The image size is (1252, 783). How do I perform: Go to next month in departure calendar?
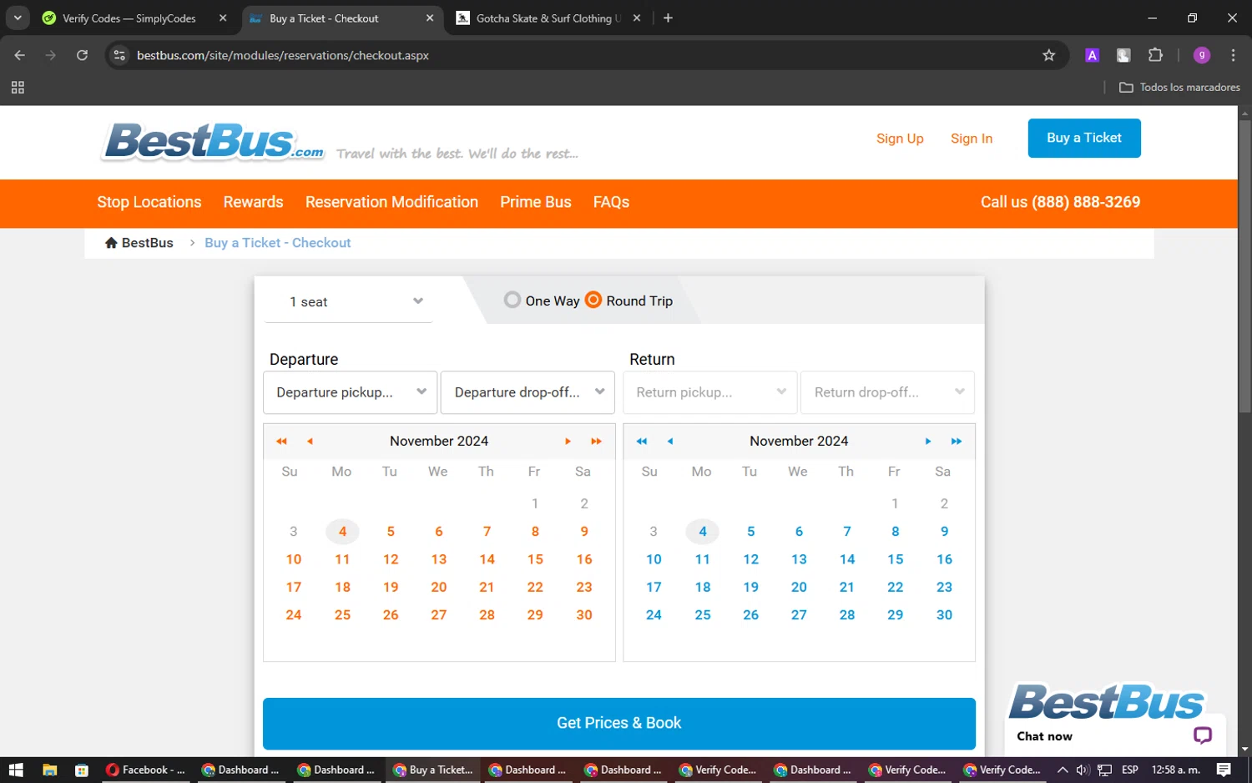point(568,441)
